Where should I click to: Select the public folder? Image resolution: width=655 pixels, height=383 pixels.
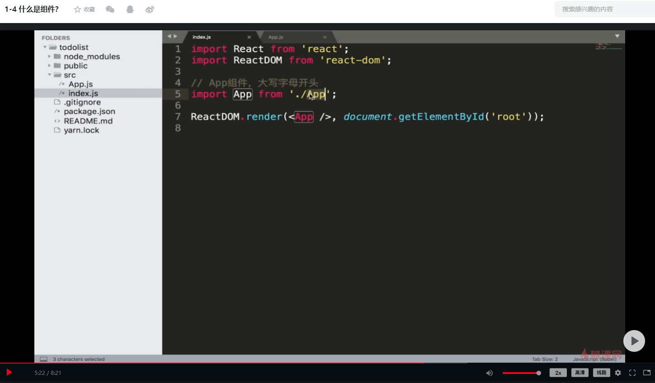(x=75, y=66)
